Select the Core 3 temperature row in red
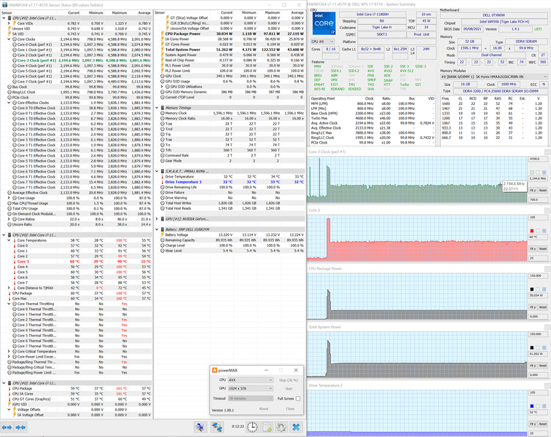The width and height of the screenshot is (551, 437). 77,261
